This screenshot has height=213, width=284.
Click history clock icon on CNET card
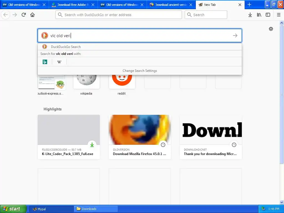[234, 145]
